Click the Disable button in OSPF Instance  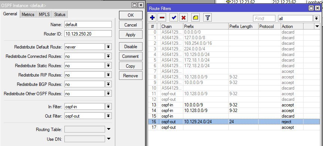pyautogui.click(x=131, y=46)
